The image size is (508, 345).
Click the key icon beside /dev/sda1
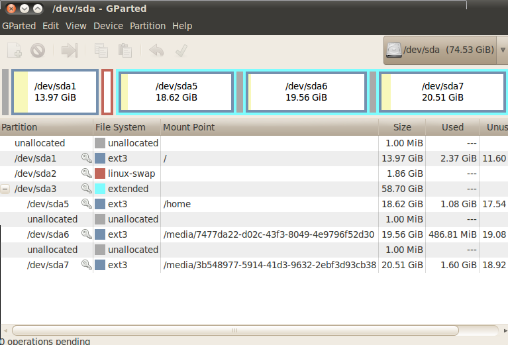[x=87, y=158]
